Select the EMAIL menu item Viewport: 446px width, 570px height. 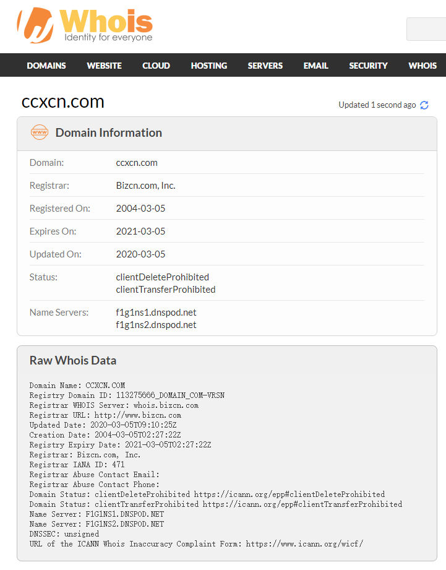[315, 66]
